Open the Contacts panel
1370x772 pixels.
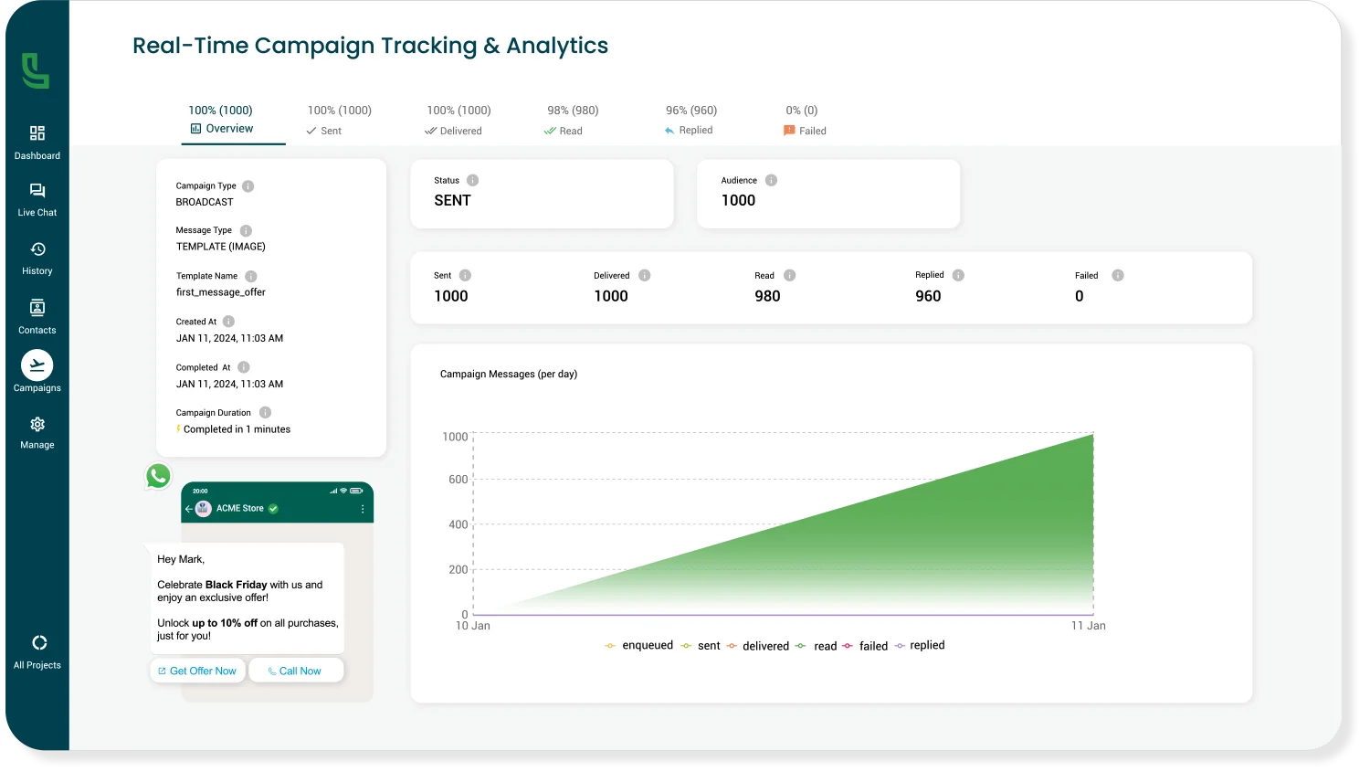[x=37, y=315]
